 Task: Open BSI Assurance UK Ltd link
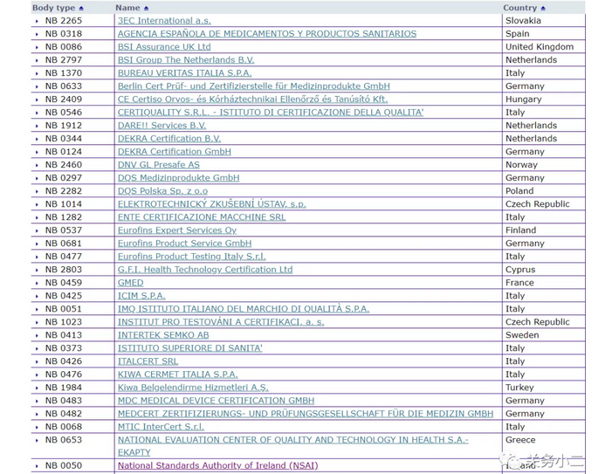click(x=164, y=47)
